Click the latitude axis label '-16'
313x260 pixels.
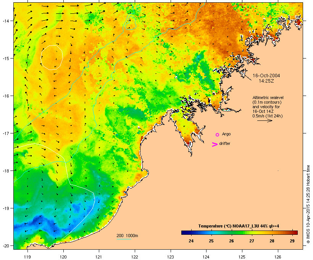(5, 96)
